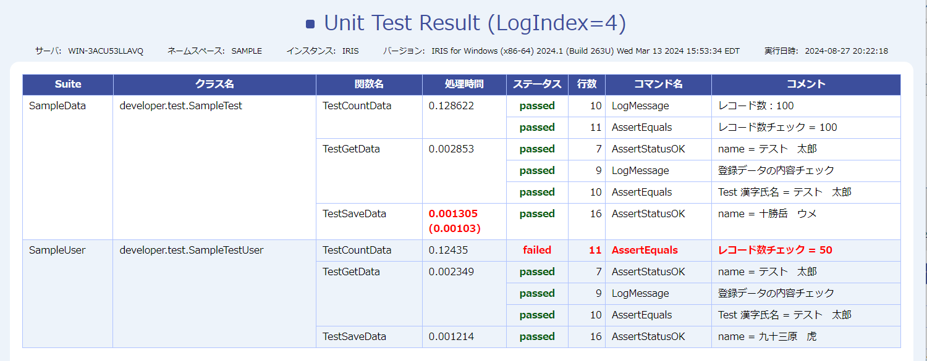This screenshot has height=361, width=927.
Task: Click the 関数名 column header
Action: pos(369,85)
